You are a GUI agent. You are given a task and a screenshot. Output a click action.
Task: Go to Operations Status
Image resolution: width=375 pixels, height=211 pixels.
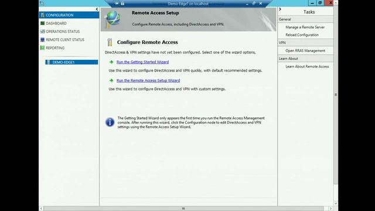pos(63,31)
